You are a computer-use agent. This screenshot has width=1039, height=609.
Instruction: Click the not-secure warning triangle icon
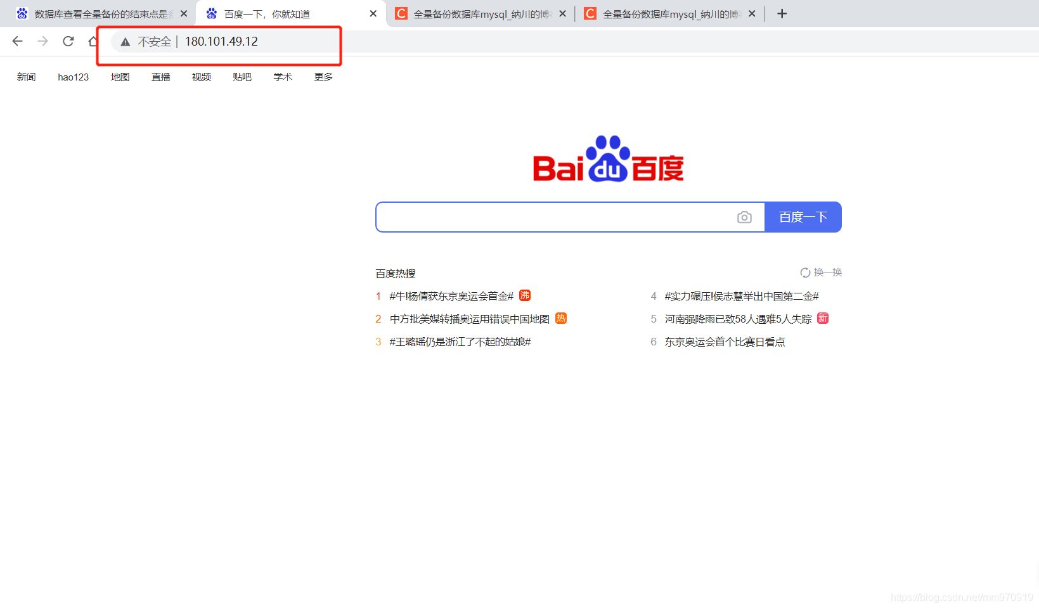(x=126, y=42)
